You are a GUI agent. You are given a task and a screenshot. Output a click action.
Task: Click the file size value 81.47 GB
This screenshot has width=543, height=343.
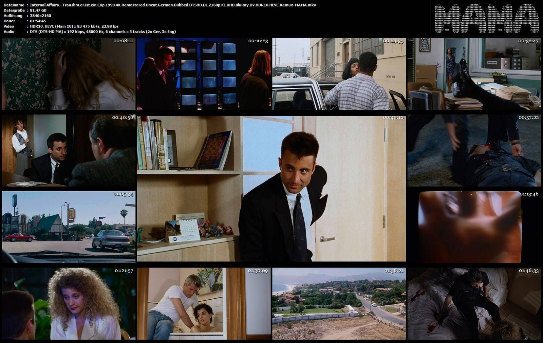[x=38, y=10]
